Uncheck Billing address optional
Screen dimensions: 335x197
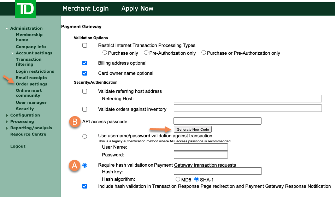(x=84, y=63)
